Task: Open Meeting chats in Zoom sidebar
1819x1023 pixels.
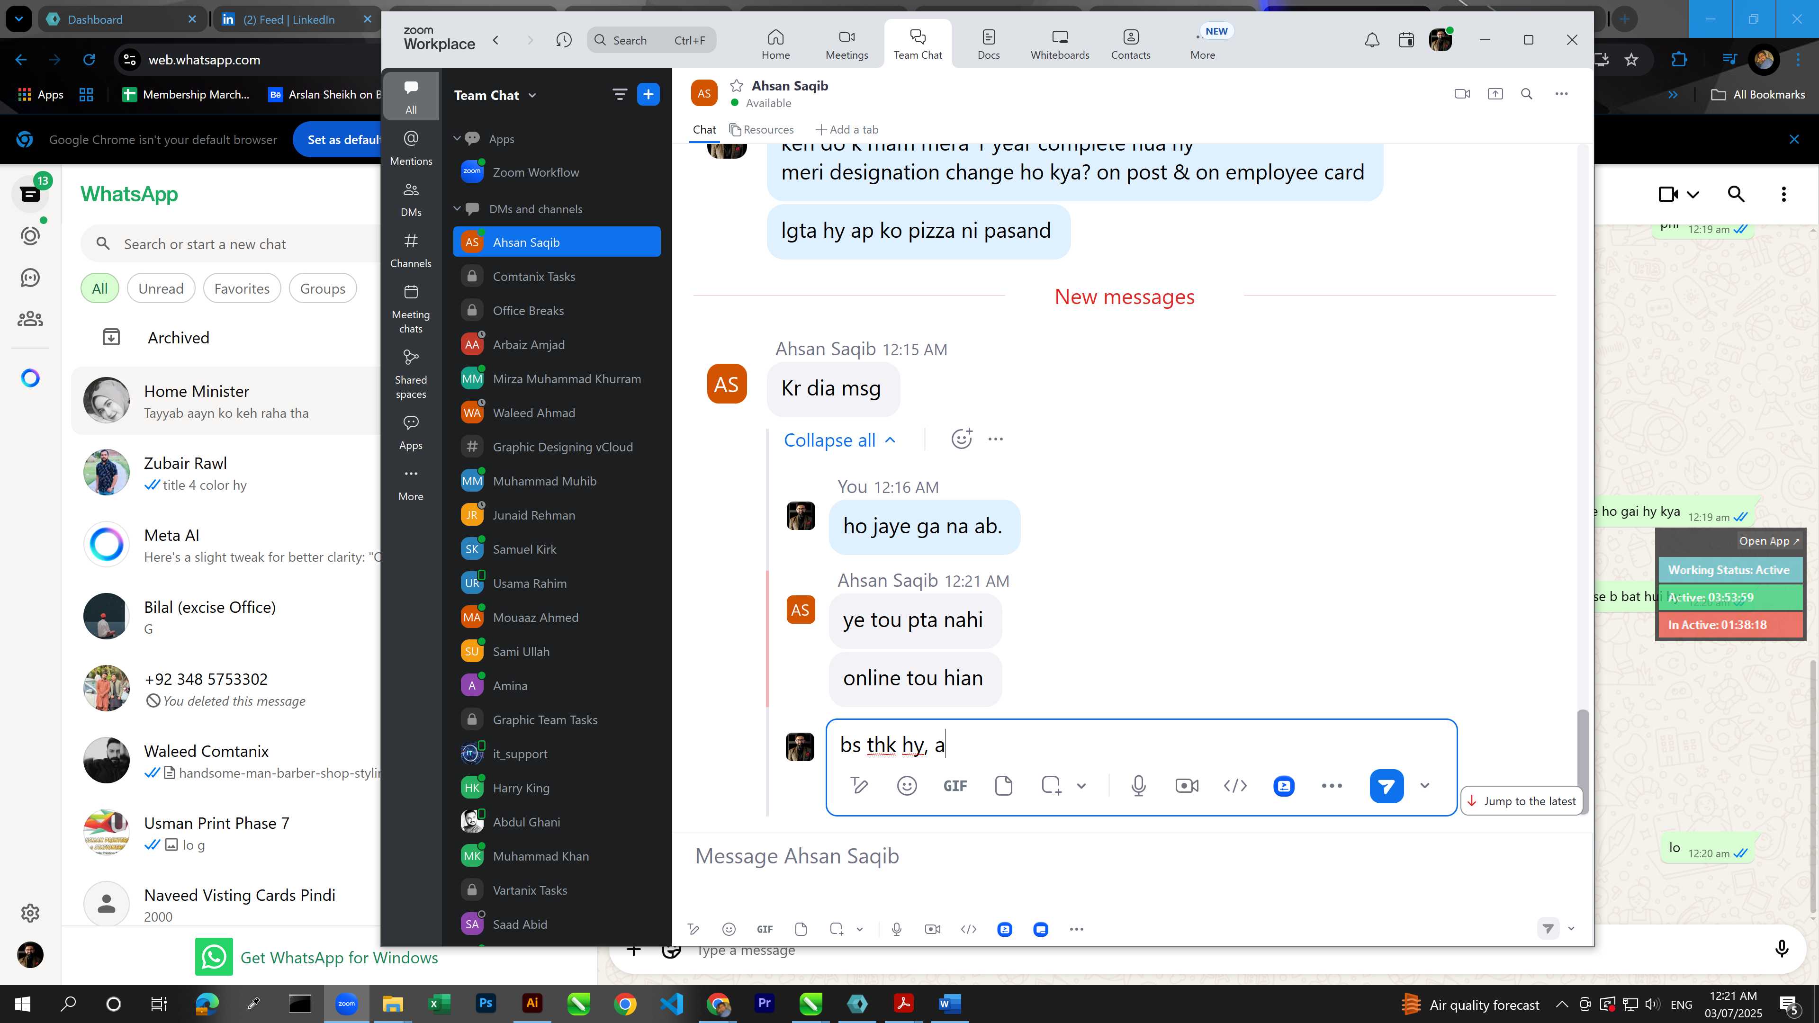Action: (411, 309)
